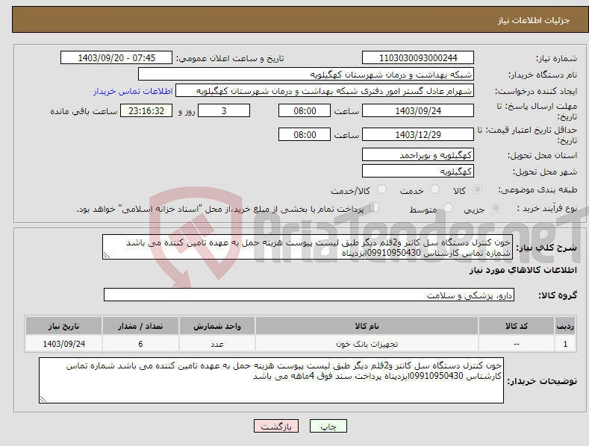This screenshot has height=446, width=589.
Task: Click the کد کالا column header
Action: coord(517,326)
